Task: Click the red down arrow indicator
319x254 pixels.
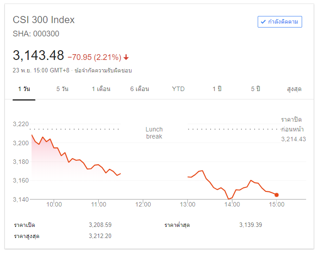Action: point(126,57)
